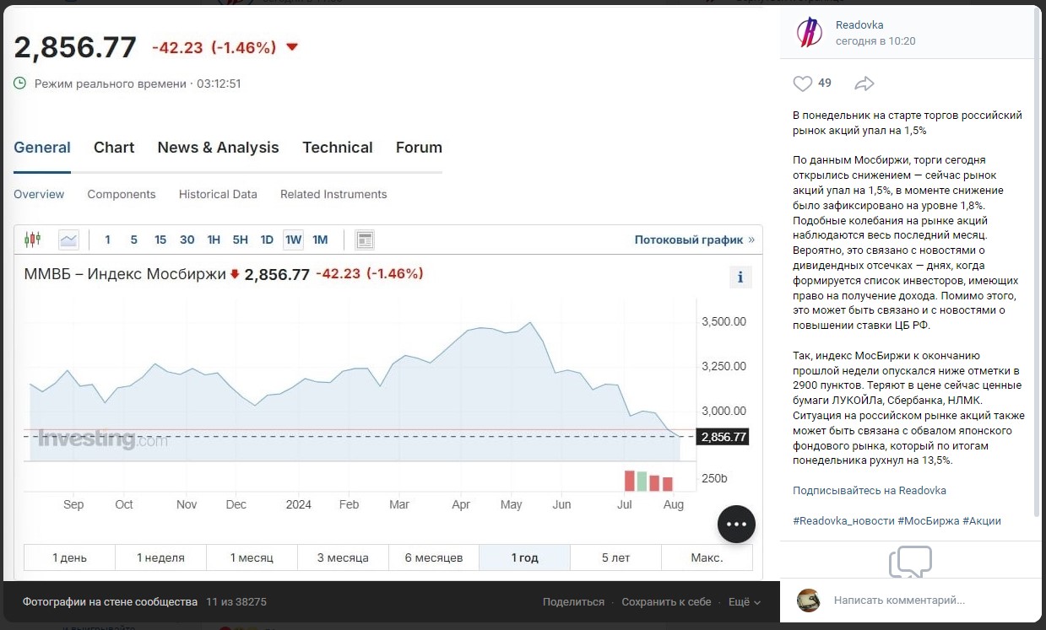Set chart range to 1 месяц
1046x630 pixels.
252,557
